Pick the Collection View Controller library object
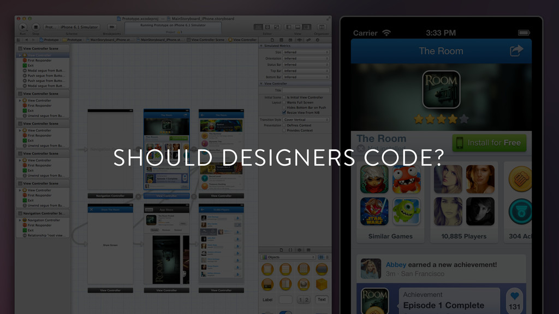Viewport: 559px width, 314px height. pyautogui.click(x=304, y=269)
